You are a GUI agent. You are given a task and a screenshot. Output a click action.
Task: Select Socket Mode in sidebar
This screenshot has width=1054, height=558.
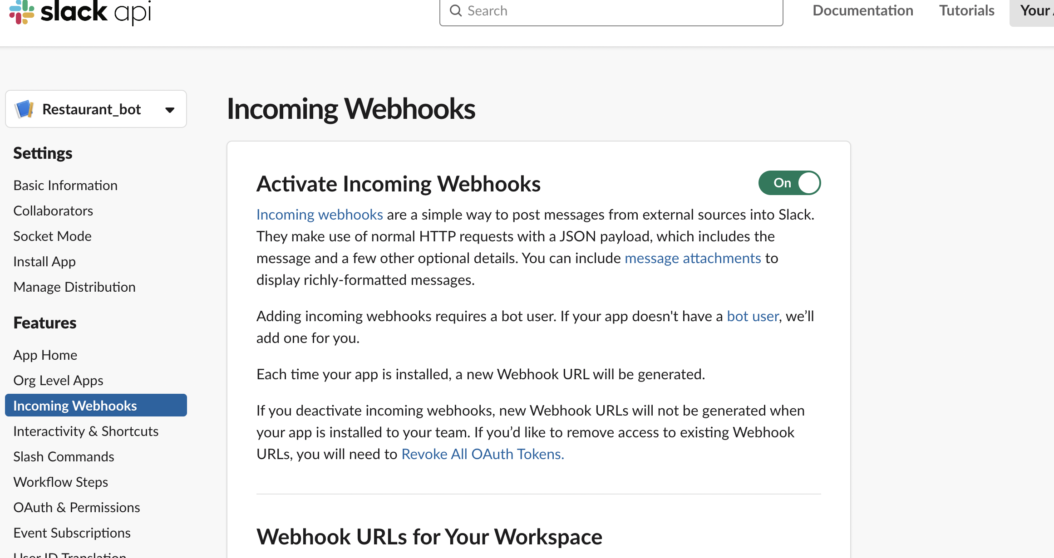tap(52, 236)
